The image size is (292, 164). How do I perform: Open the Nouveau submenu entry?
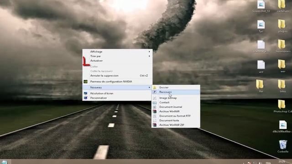(117, 87)
